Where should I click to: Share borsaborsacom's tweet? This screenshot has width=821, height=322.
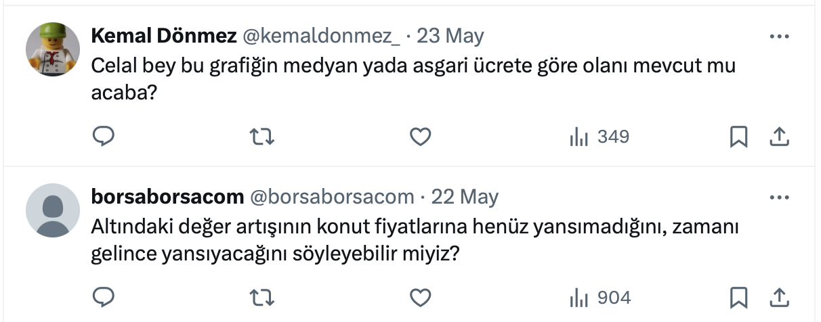click(780, 298)
